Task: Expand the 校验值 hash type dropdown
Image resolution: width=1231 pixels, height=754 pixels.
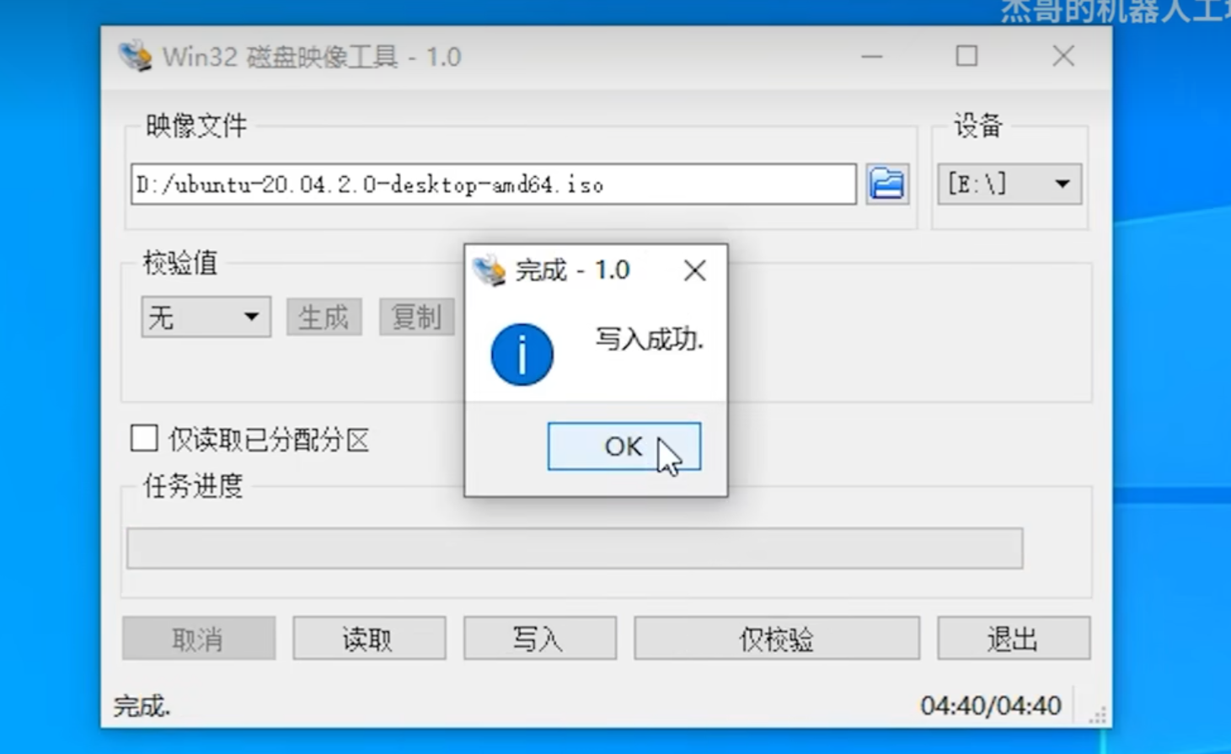Action: pyautogui.click(x=206, y=317)
